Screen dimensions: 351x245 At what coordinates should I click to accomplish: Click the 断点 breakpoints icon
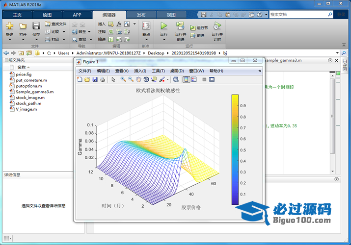(x=146, y=26)
